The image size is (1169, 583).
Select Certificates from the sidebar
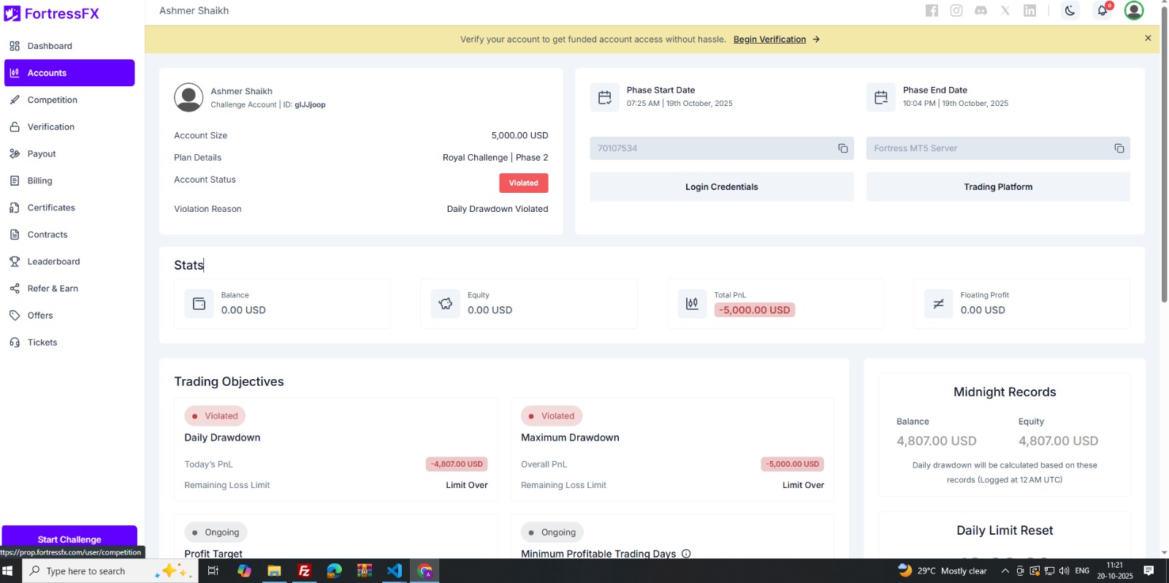tap(51, 207)
